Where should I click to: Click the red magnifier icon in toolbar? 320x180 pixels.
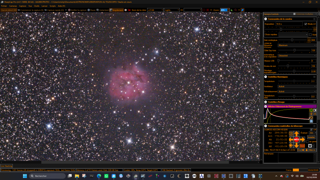tap(236, 10)
